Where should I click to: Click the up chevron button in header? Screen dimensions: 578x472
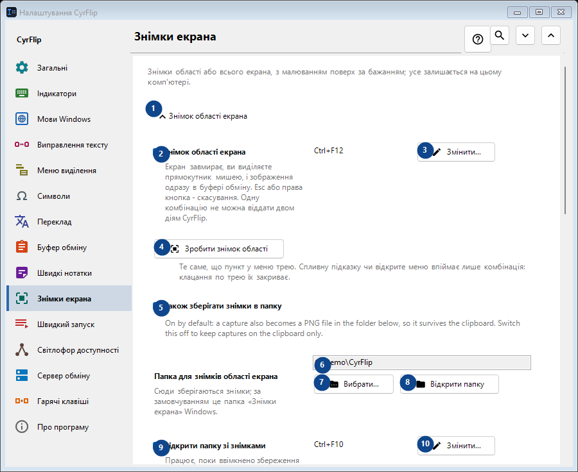pyautogui.click(x=551, y=35)
